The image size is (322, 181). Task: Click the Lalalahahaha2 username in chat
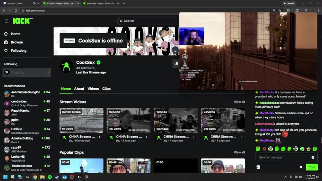click(x=264, y=124)
